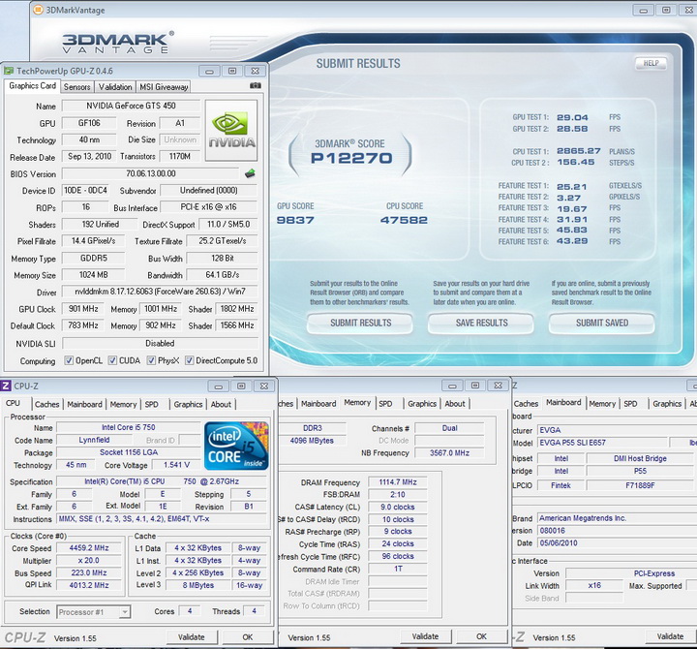
Task: Click the 3DMark score P12270
Action: coord(351,158)
